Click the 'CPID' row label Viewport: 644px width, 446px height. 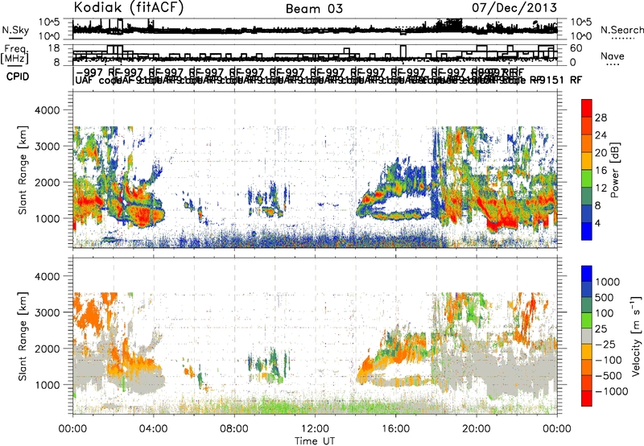coord(18,76)
